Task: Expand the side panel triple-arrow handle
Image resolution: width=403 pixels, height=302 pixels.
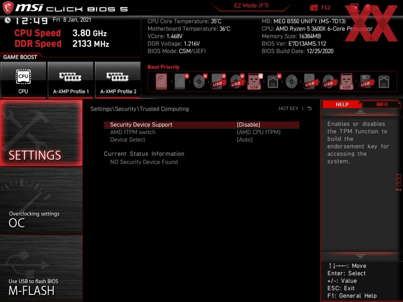Action: [x=399, y=190]
